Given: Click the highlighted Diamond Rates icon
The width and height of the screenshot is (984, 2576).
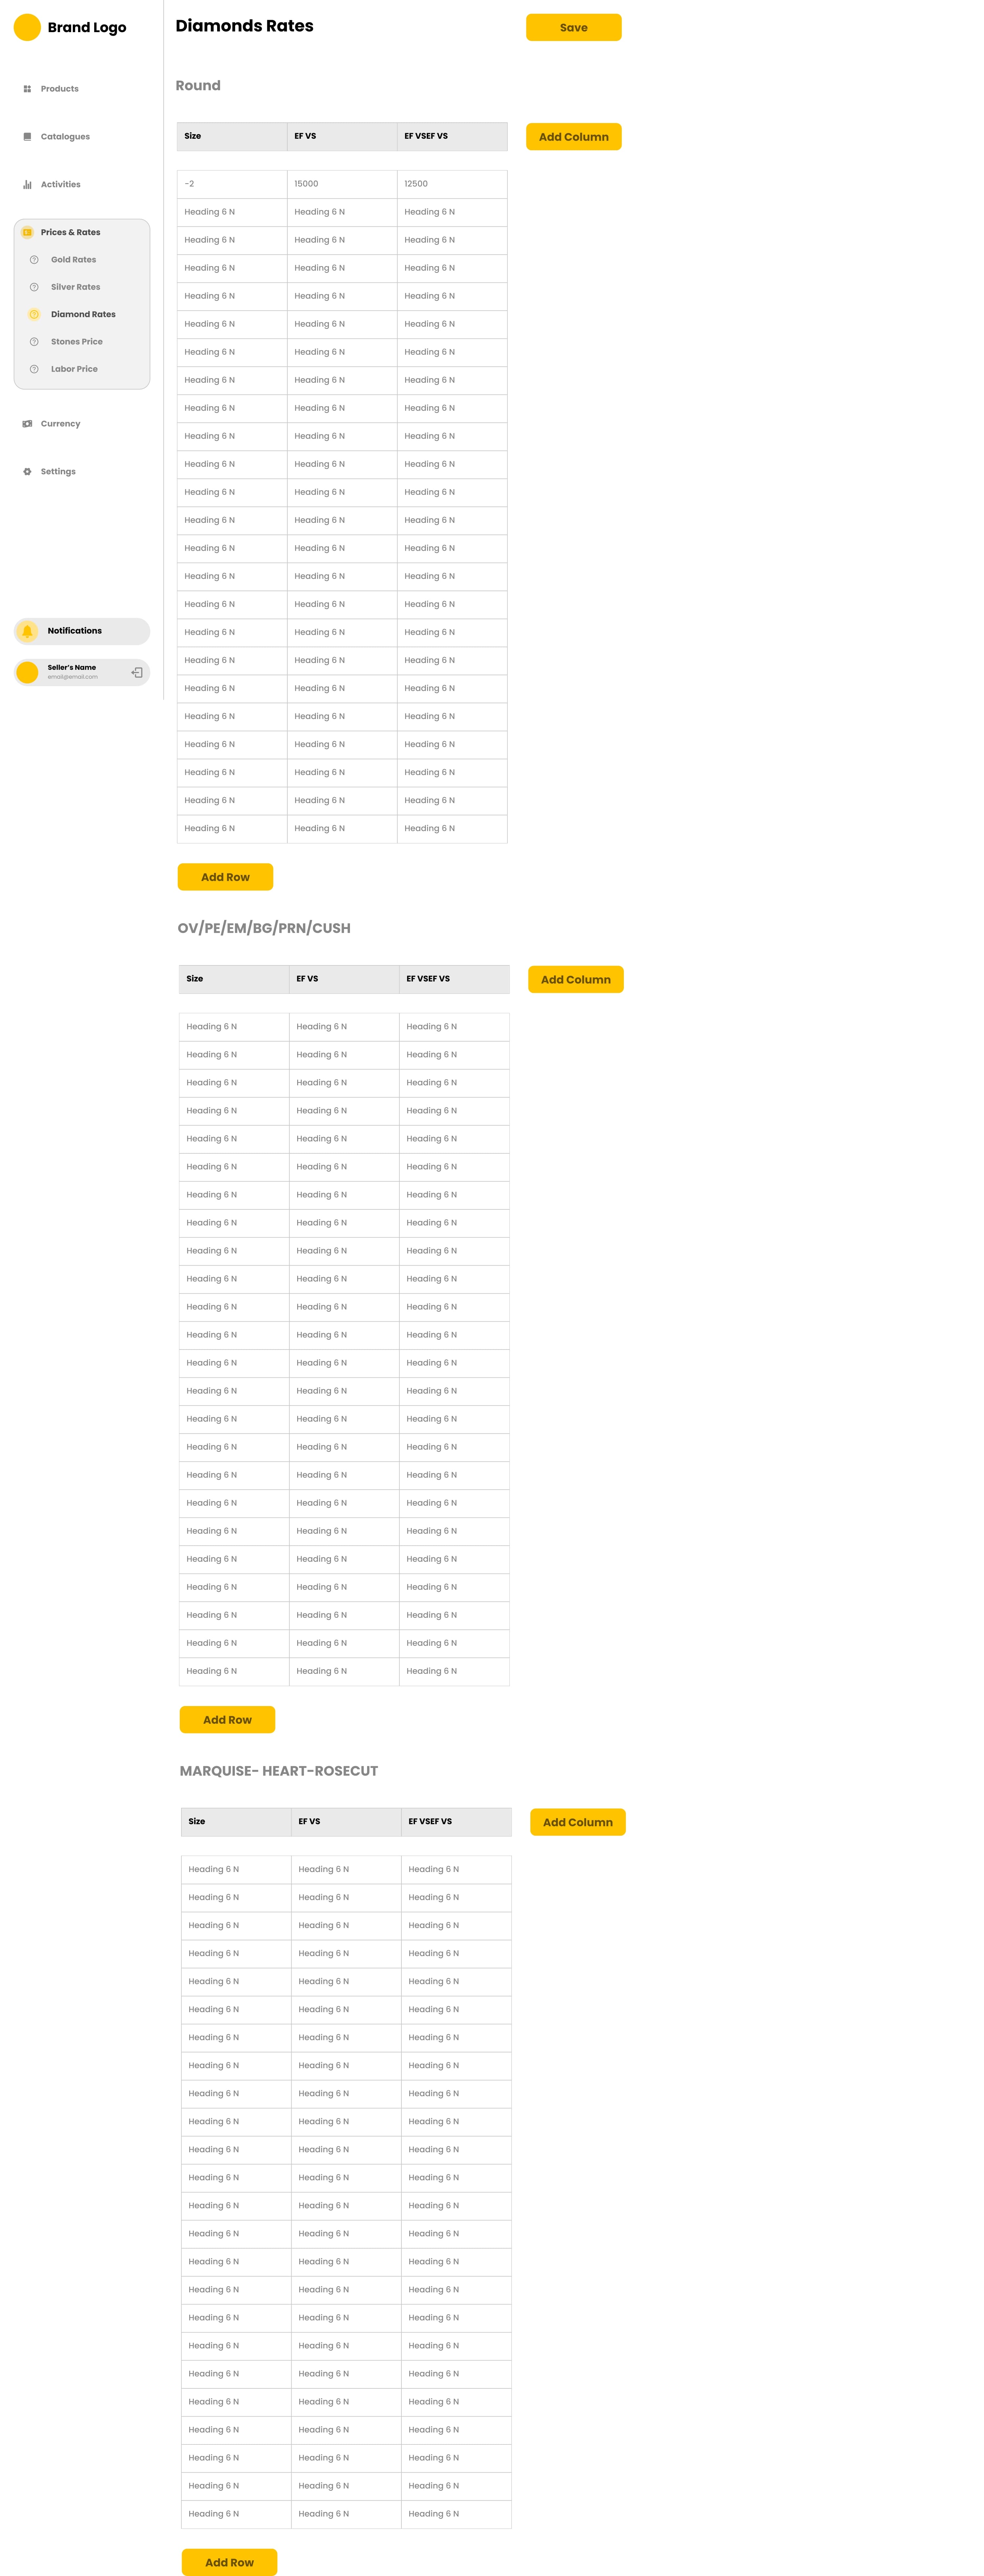Looking at the screenshot, I should 34,314.
